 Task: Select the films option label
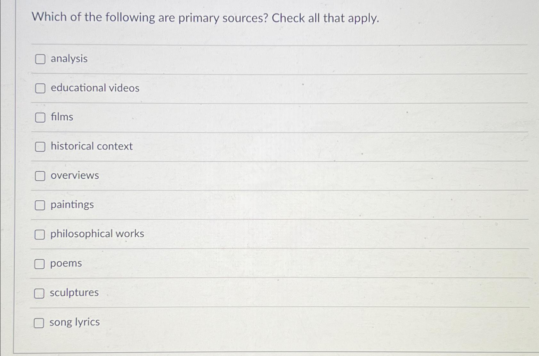pos(61,117)
